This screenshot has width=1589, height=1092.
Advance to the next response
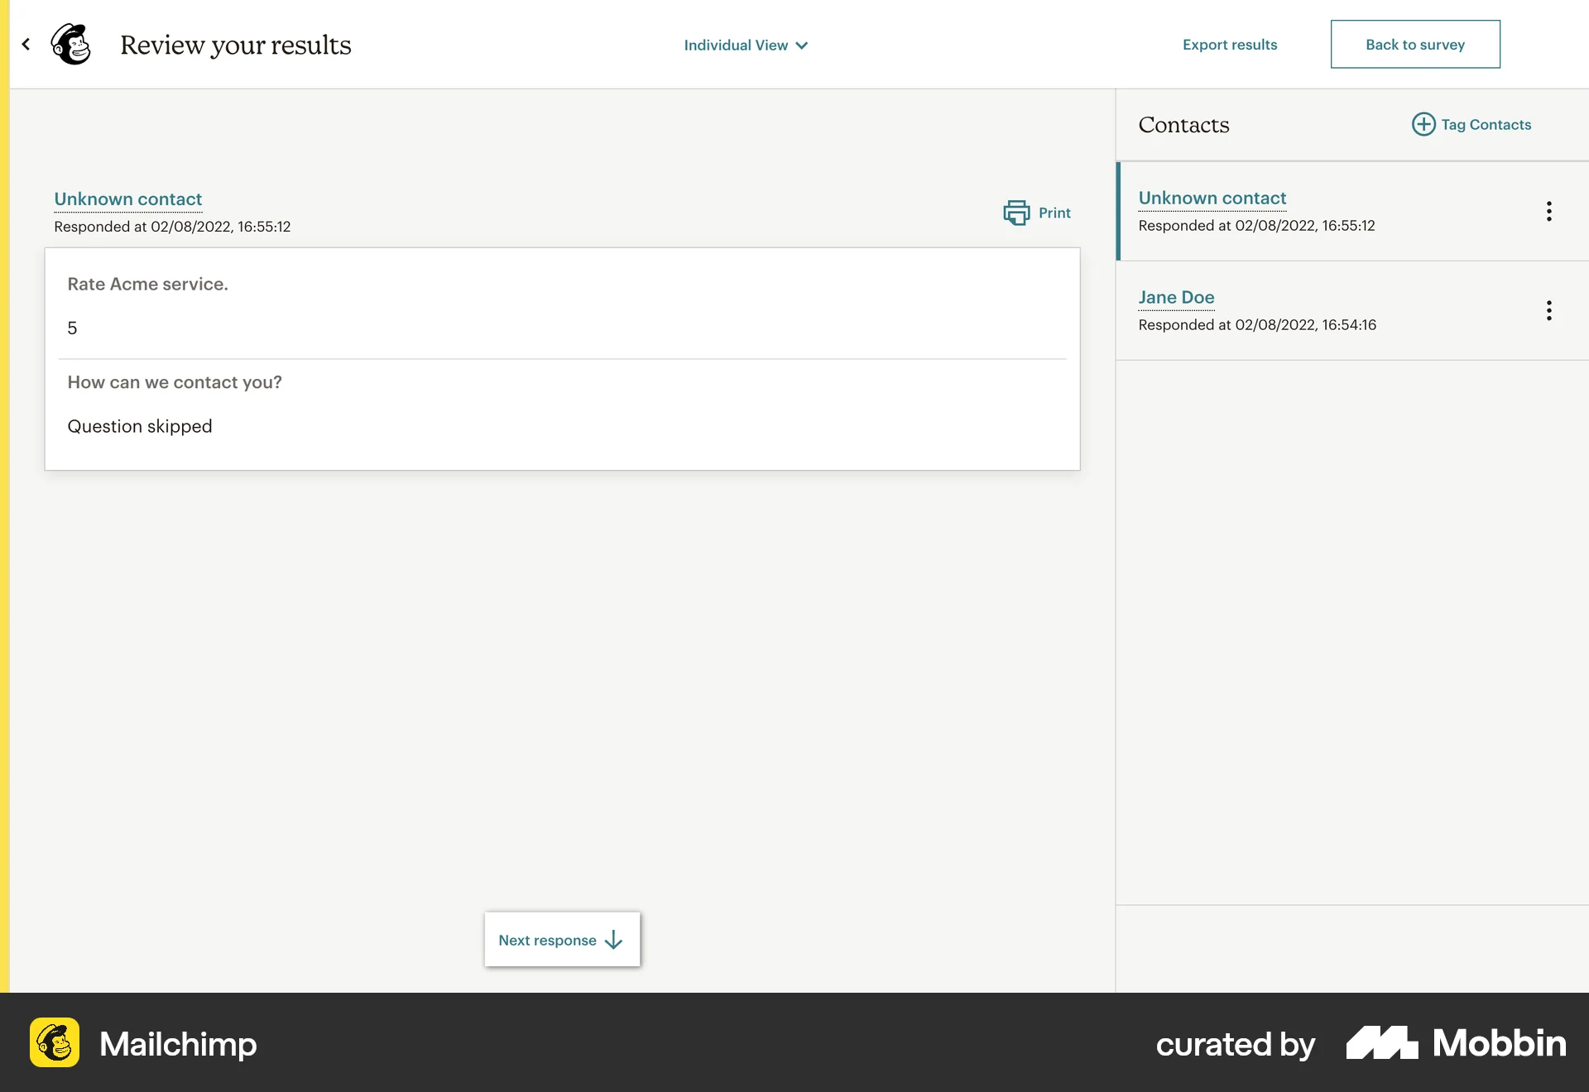pyautogui.click(x=562, y=940)
